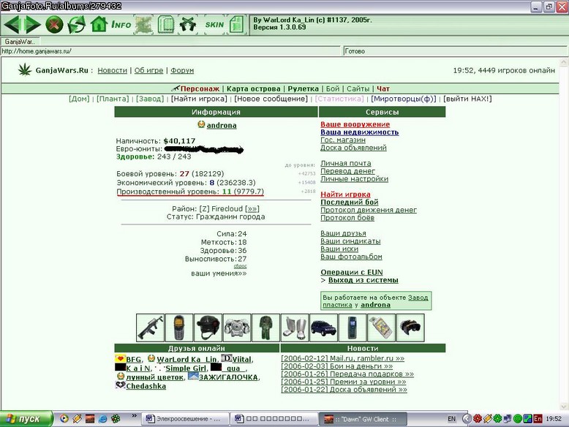Screen dimensions: 569x427
Task: Go to the home house icon
Action: tap(99, 25)
